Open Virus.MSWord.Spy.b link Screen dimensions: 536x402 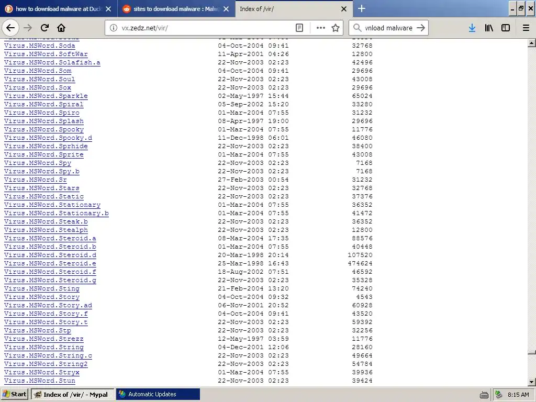42,171
